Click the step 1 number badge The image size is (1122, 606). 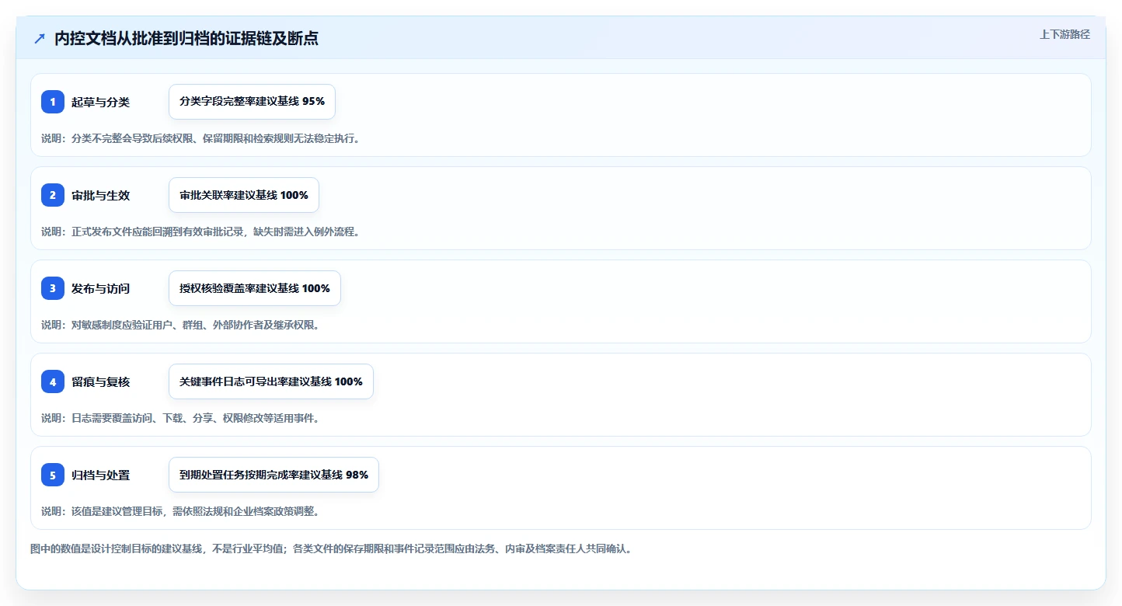pyautogui.click(x=53, y=102)
